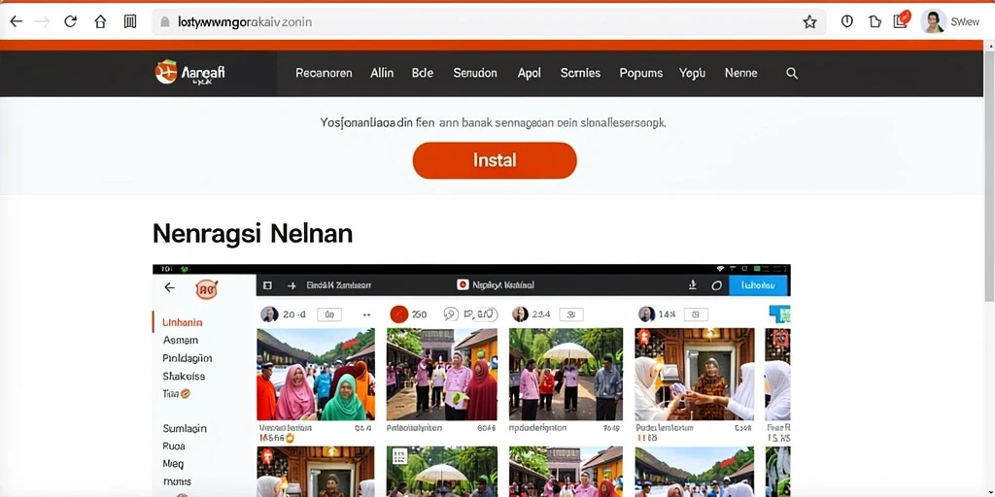
Task: Select Ruoa in the app sidebar
Action: point(174,446)
